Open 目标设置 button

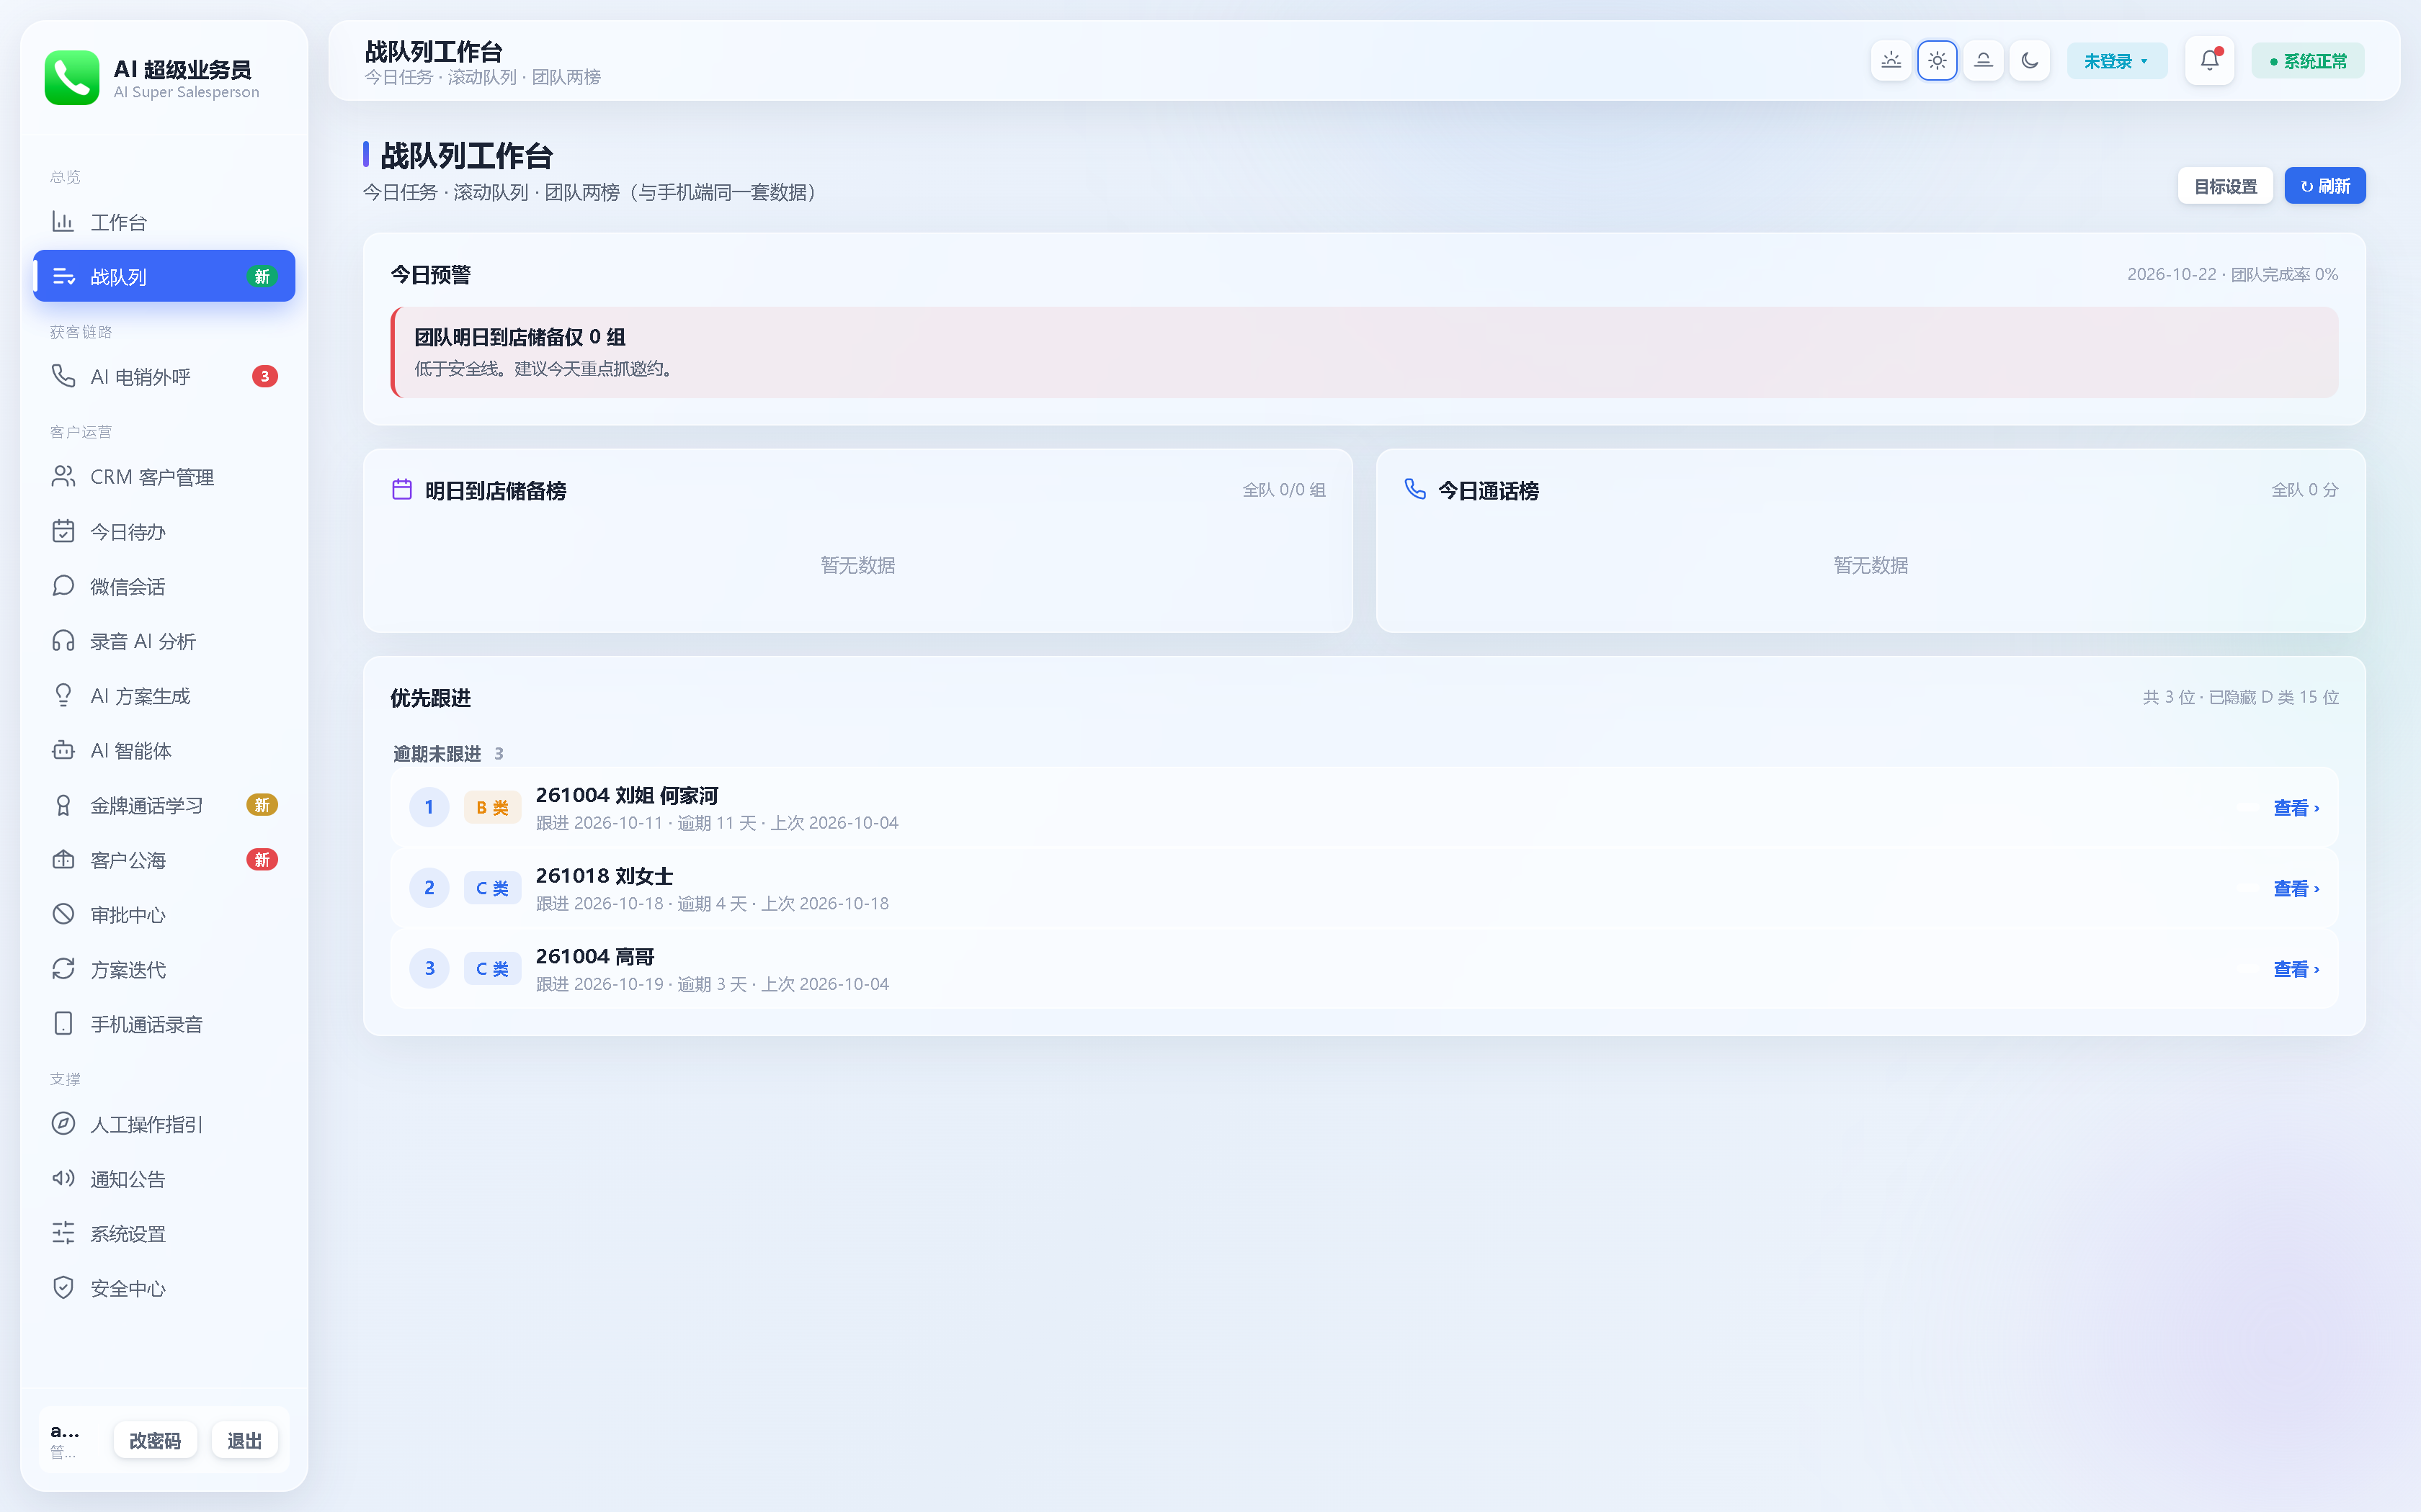(x=2225, y=186)
